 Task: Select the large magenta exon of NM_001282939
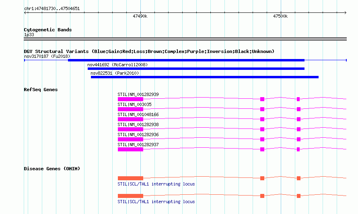point(130,99)
